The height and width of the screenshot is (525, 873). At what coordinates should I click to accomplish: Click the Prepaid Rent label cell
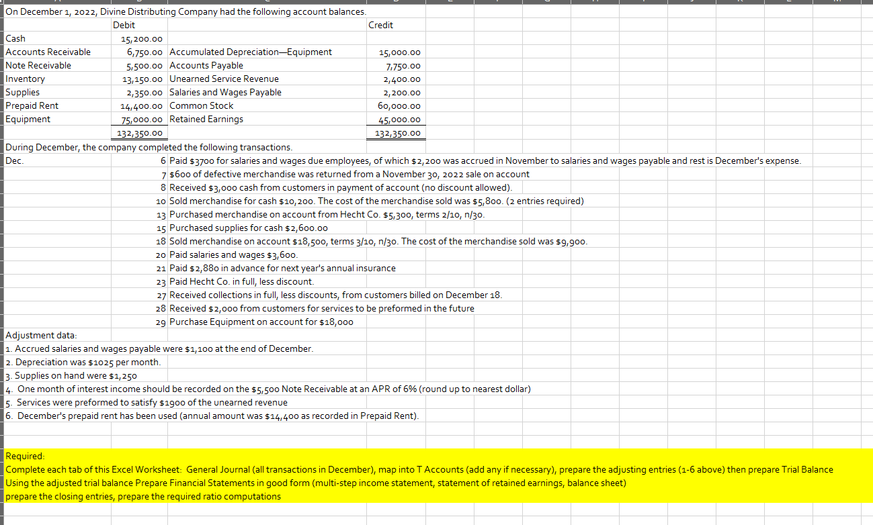(x=32, y=105)
